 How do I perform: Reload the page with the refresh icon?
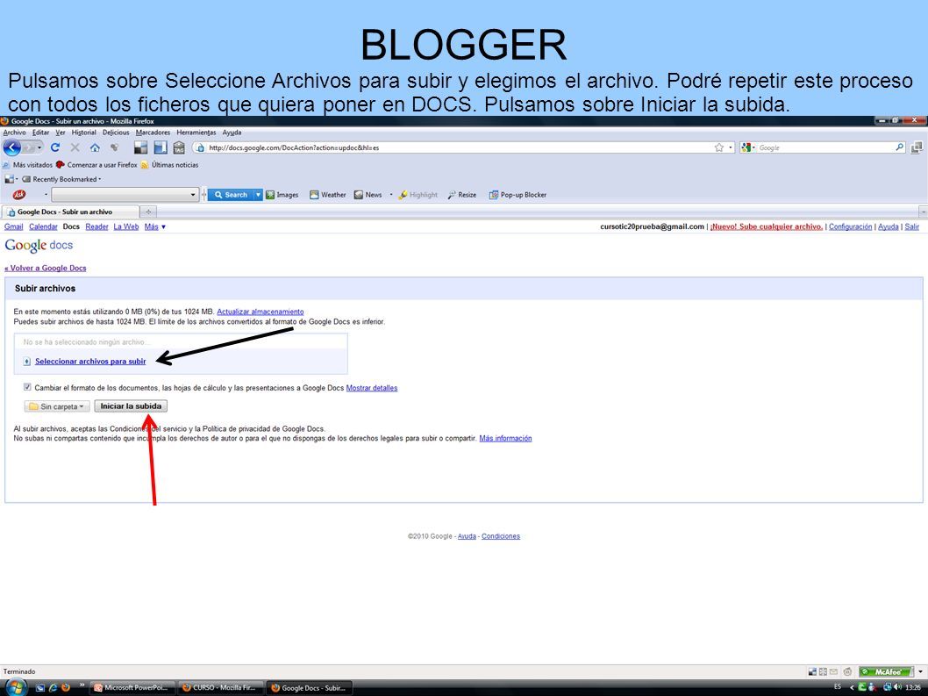click(55, 147)
